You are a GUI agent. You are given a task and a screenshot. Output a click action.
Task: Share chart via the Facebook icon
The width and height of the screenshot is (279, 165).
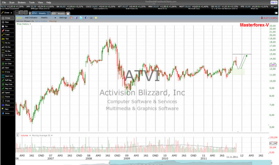pos(86,18)
